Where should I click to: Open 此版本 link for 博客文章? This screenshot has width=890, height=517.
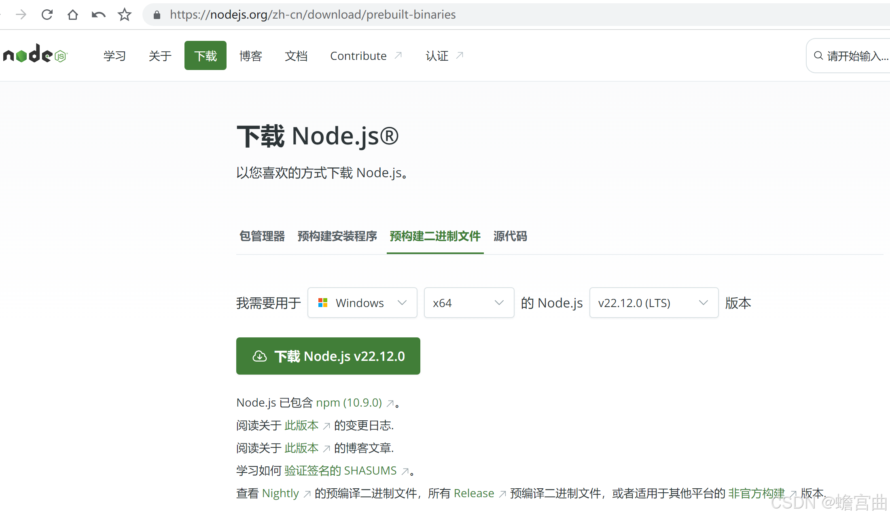301,448
